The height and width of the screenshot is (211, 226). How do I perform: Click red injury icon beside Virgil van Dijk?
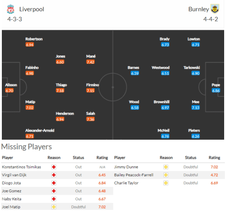point(54,175)
